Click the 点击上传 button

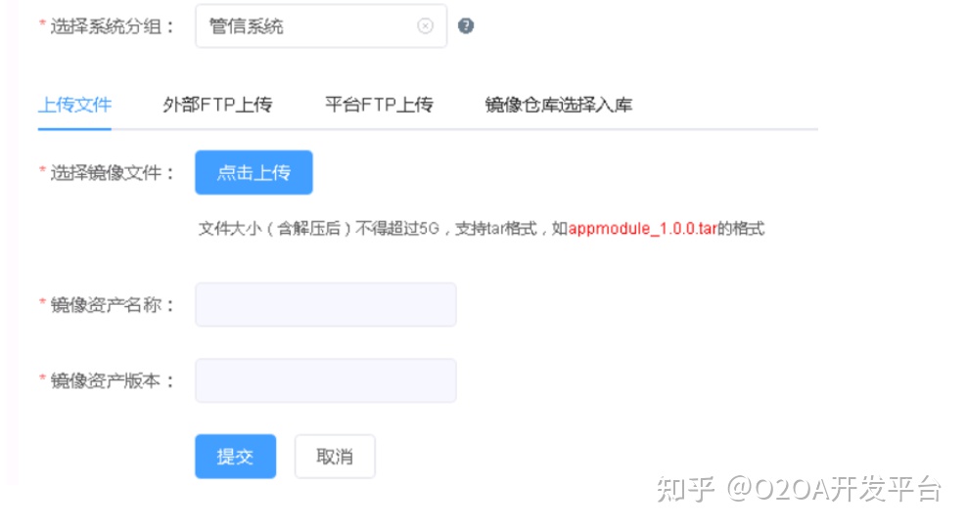click(x=253, y=172)
